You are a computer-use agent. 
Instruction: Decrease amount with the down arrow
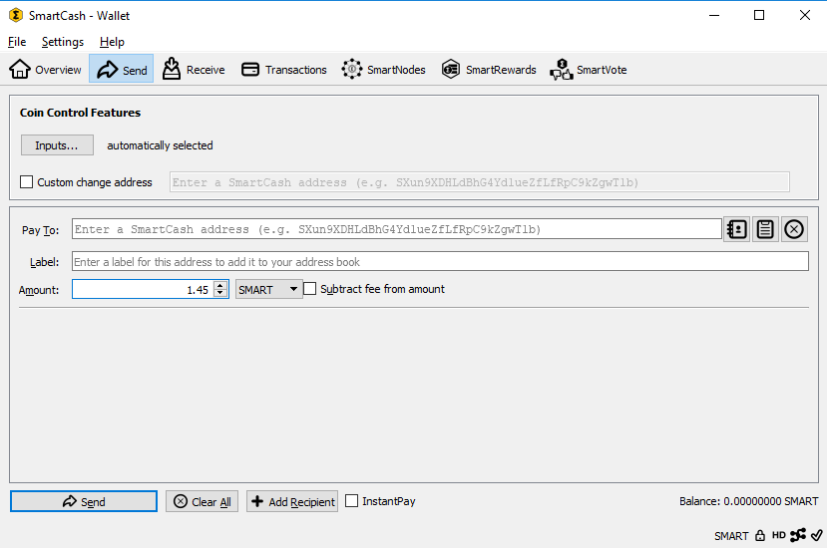click(220, 294)
